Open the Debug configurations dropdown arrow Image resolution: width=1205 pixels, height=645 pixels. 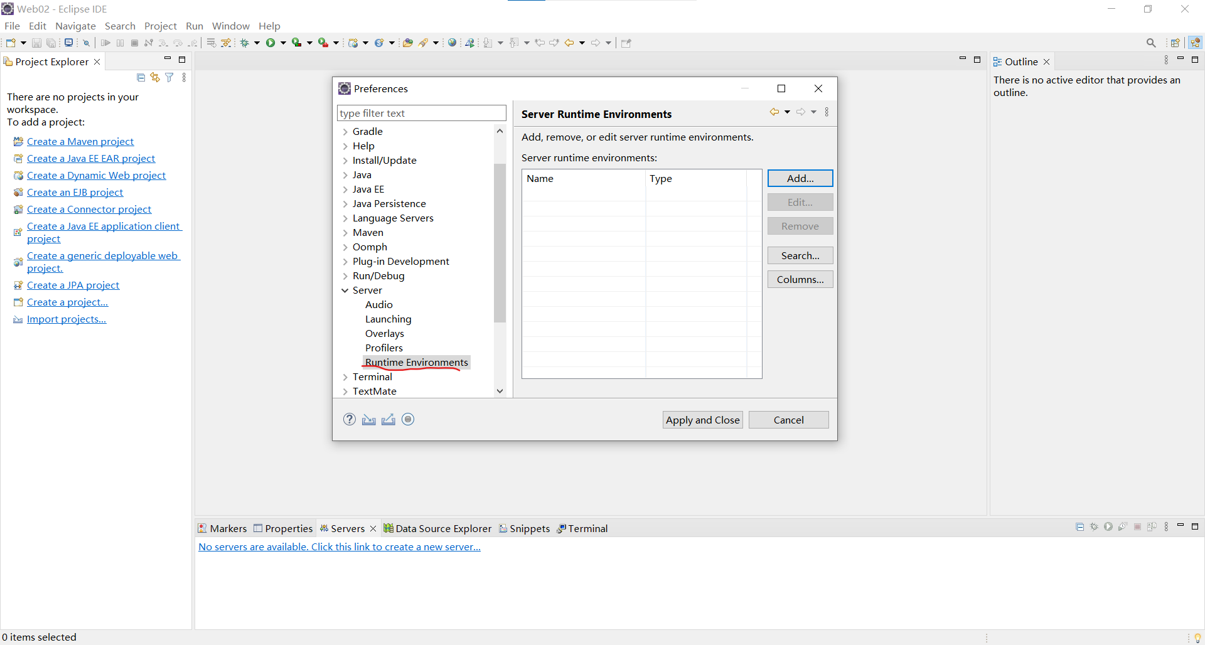[x=257, y=43]
